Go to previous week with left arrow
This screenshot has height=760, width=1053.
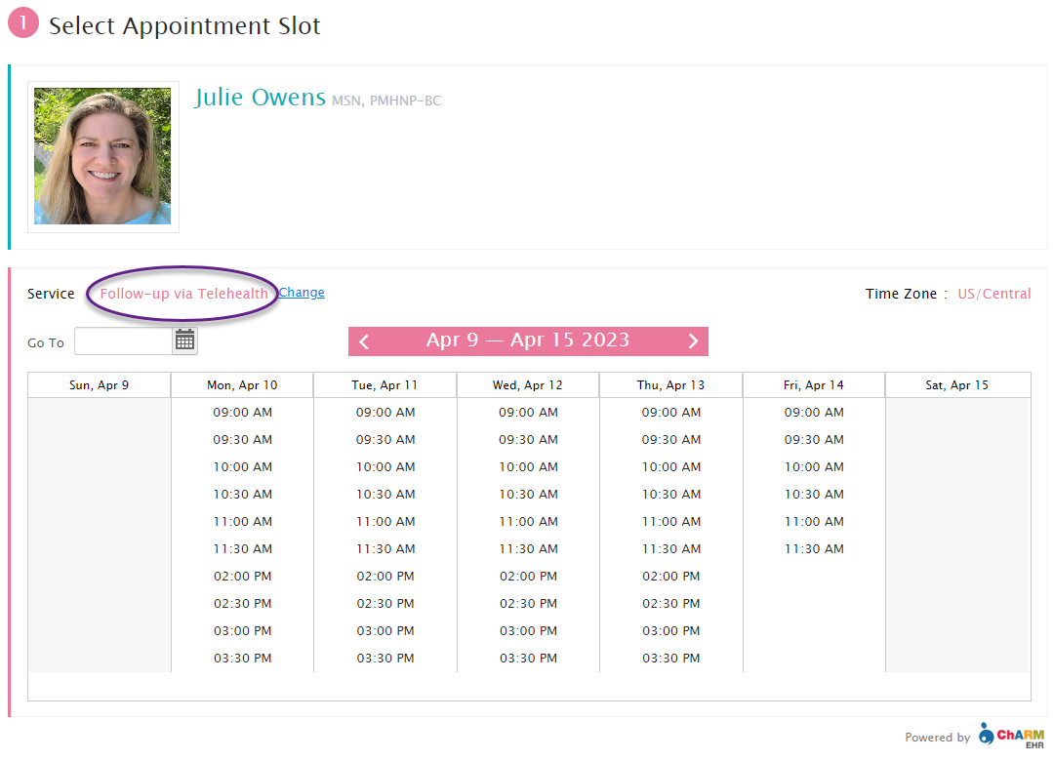click(x=364, y=341)
